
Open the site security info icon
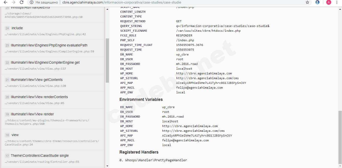coord(31,2)
